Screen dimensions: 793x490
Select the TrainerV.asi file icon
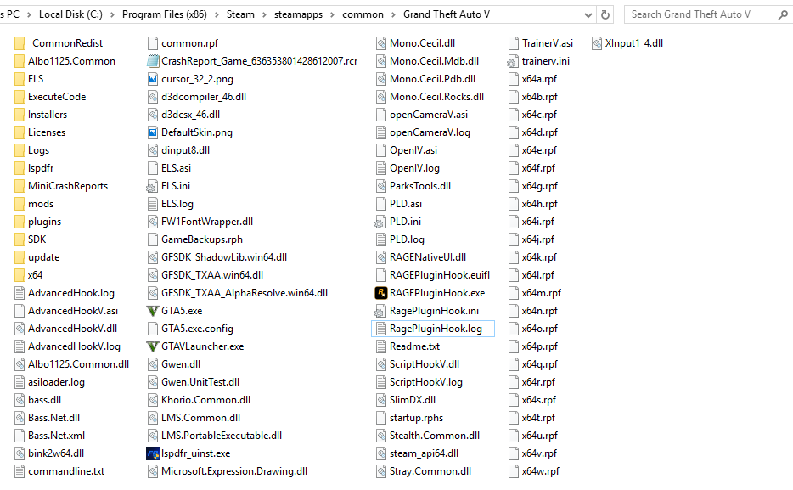point(514,43)
